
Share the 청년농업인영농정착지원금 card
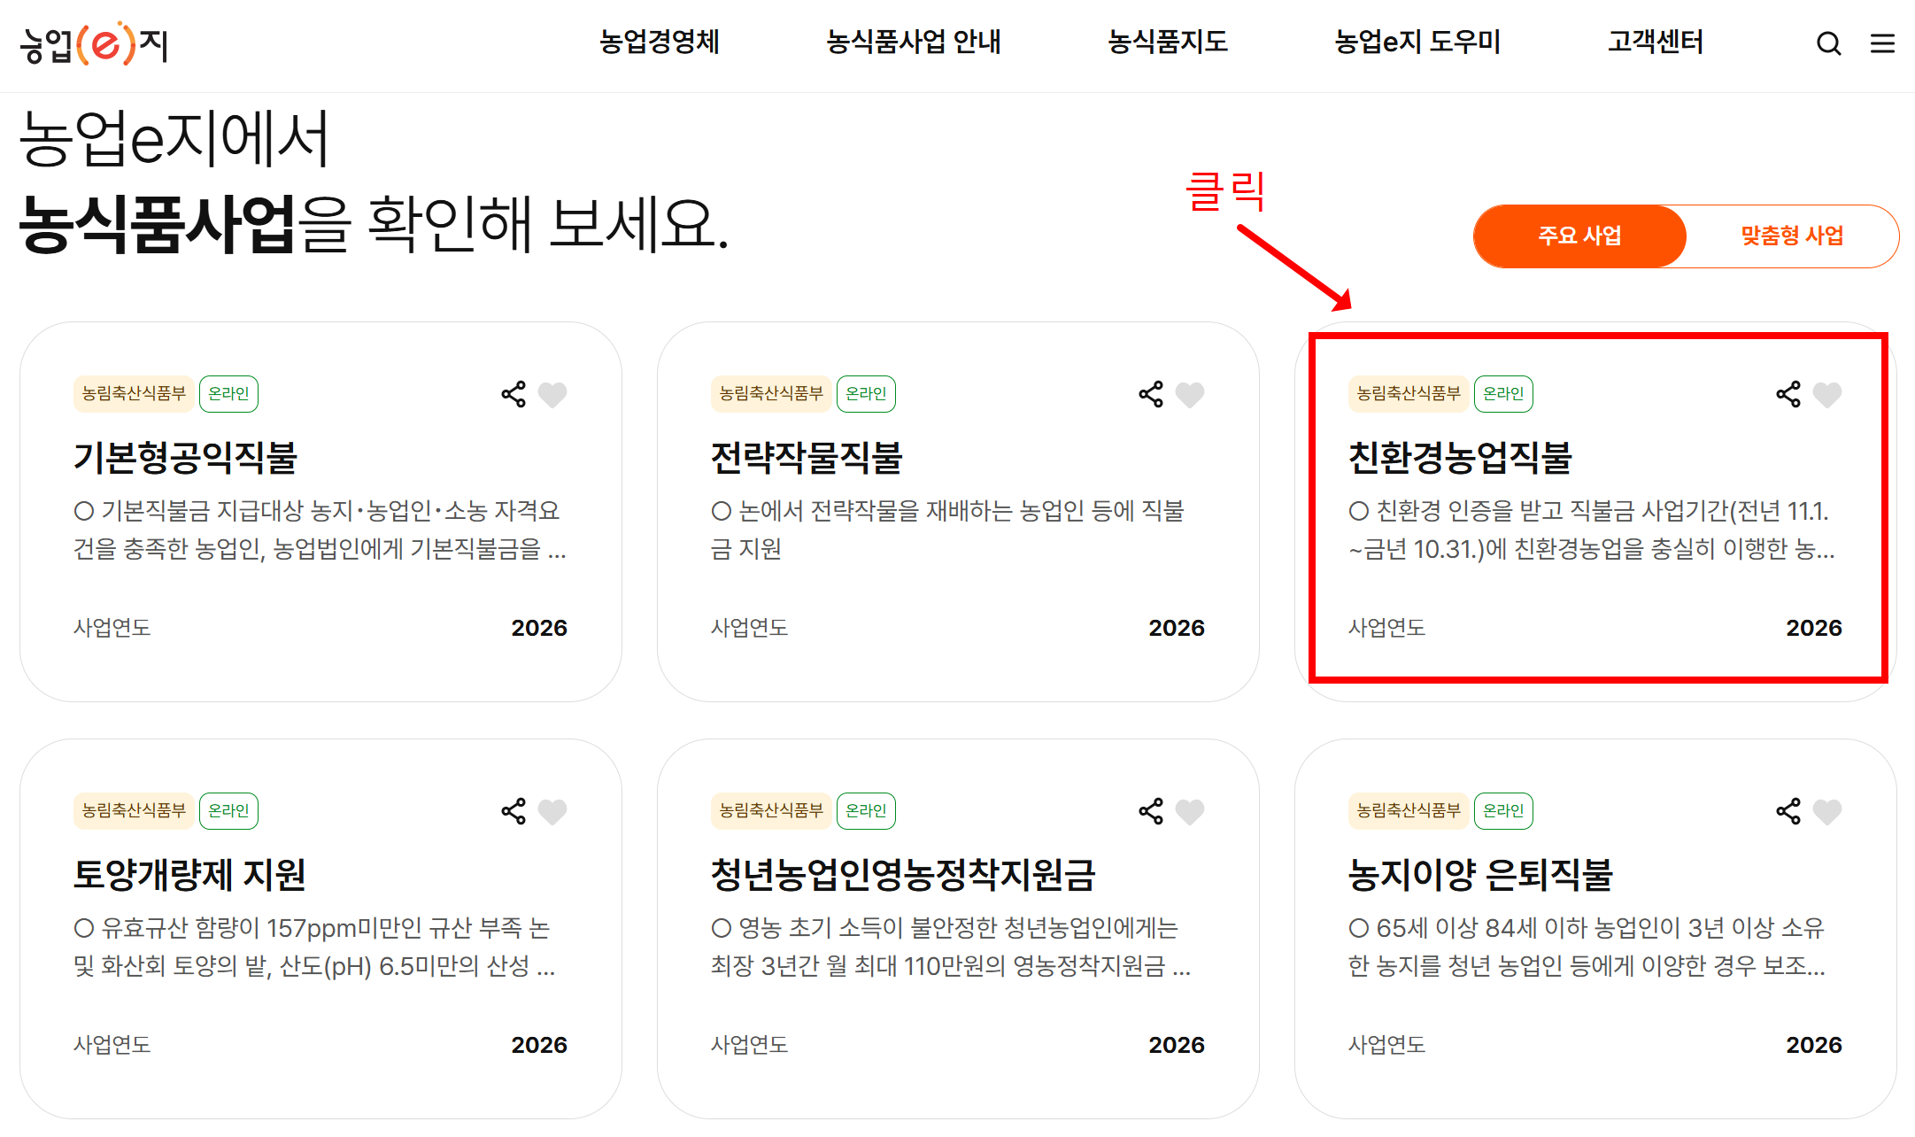click(x=1151, y=811)
